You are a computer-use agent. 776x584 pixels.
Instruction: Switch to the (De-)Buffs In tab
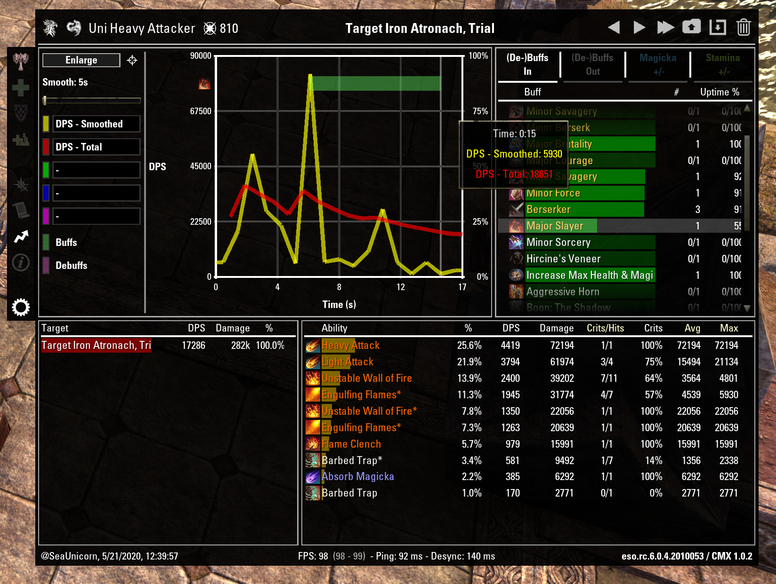click(x=528, y=65)
